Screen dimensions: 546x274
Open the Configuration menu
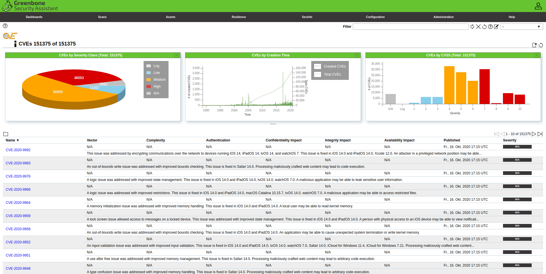click(375, 17)
